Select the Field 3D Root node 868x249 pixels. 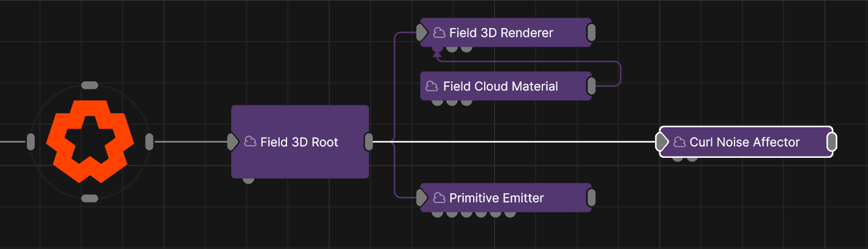pos(300,159)
